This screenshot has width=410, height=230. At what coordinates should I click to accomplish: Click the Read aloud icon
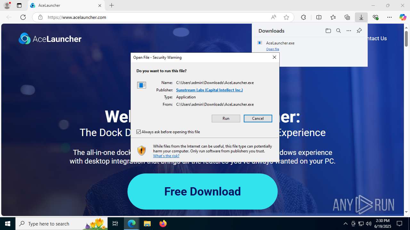(x=274, y=17)
